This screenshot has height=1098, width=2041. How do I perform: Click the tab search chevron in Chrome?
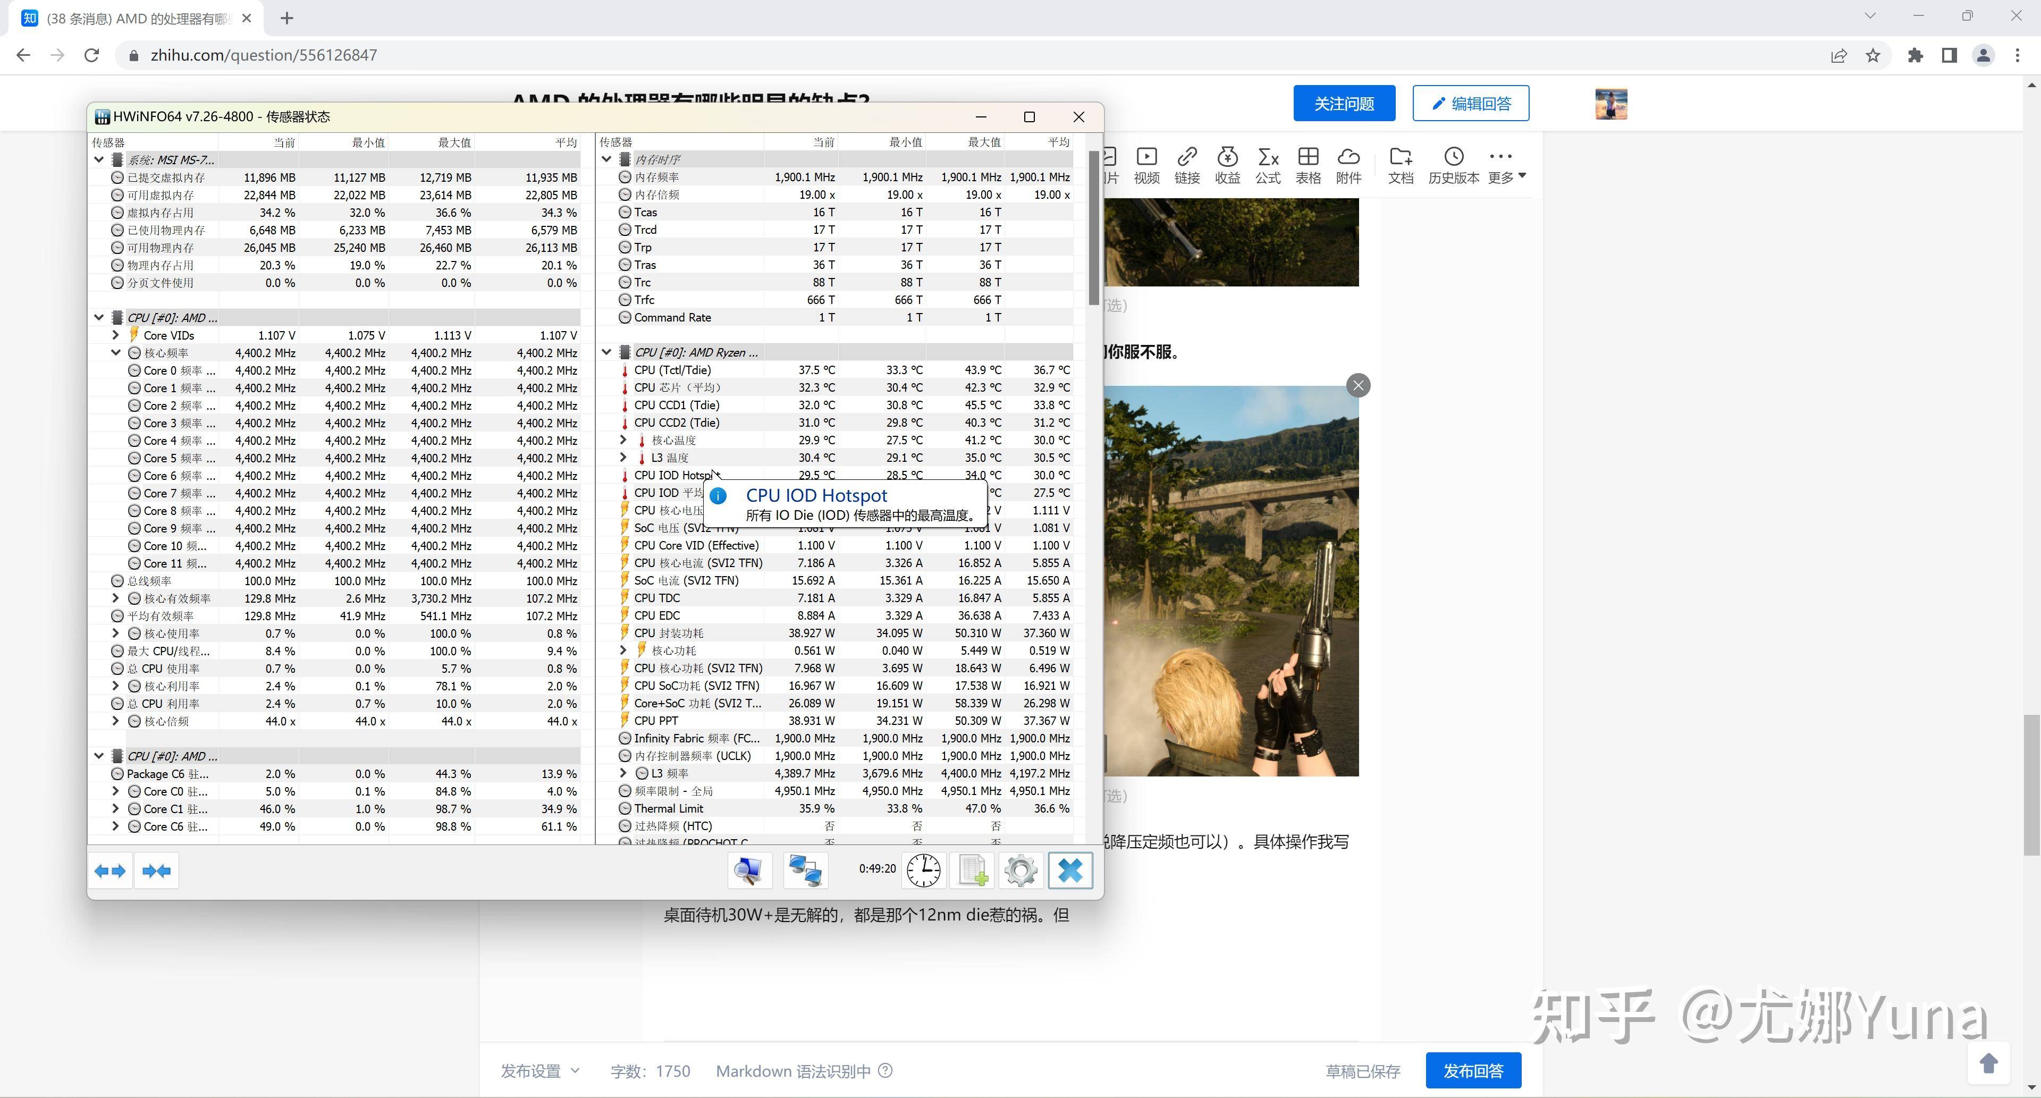[x=1871, y=15]
